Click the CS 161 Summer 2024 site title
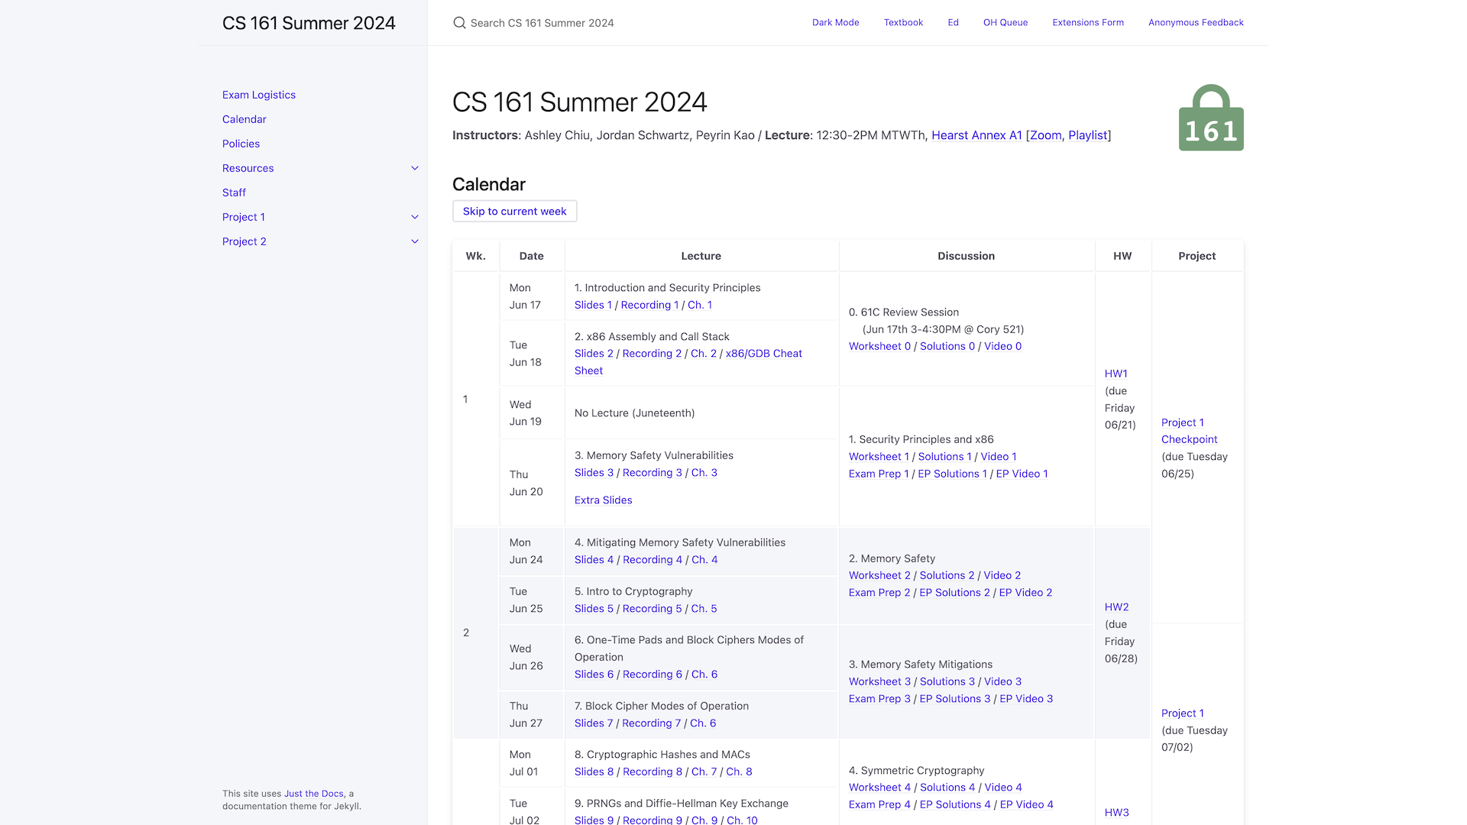 [x=309, y=23]
